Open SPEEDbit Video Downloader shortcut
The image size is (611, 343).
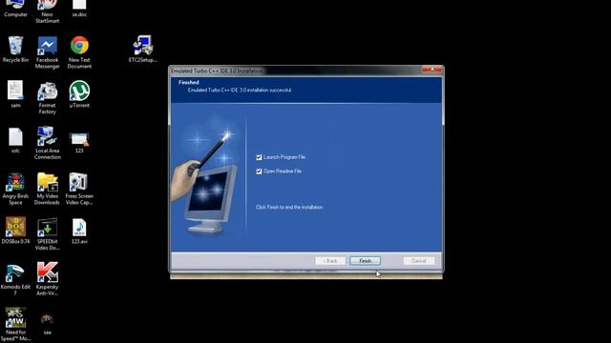point(47,233)
